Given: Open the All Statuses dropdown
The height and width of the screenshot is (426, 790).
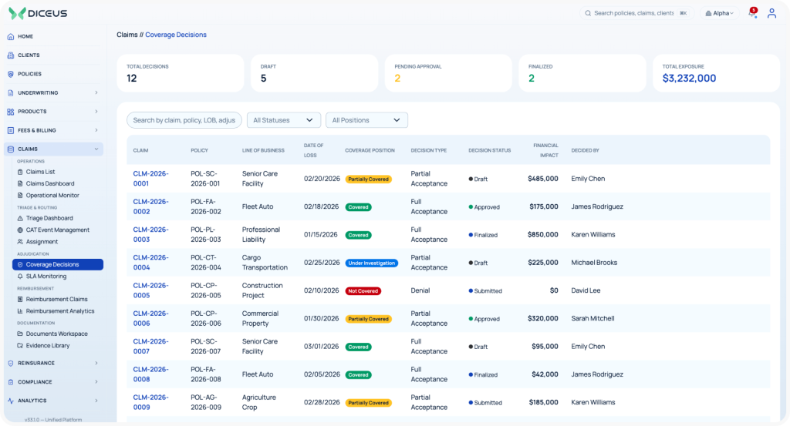Looking at the screenshot, I should click(284, 120).
